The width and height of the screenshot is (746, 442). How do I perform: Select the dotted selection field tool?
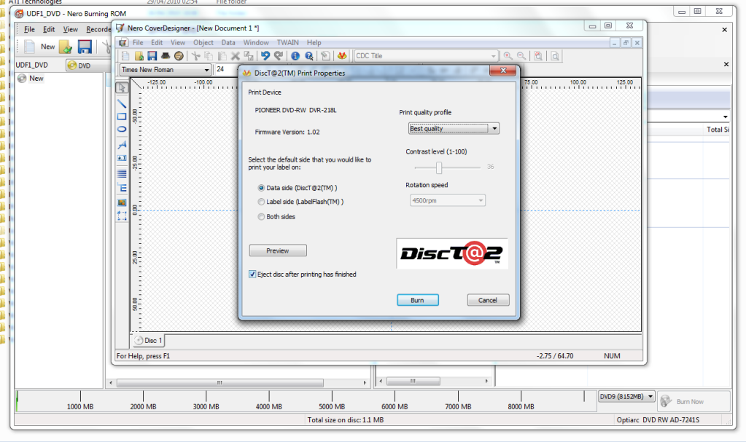122,216
